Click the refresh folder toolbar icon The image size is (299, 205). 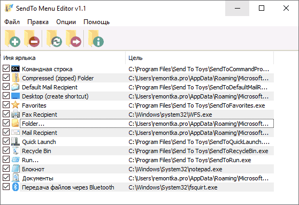point(54,39)
